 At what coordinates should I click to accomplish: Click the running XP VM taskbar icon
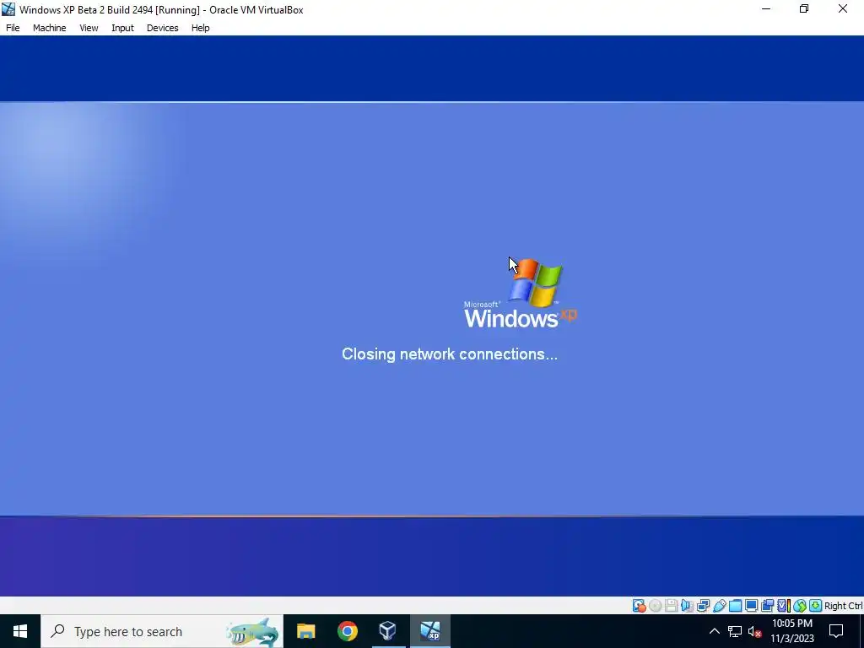pos(429,631)
